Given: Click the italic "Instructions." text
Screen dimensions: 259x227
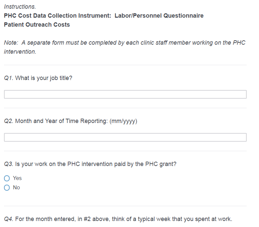Looking at the screenshot, I should tap(20, 7).
